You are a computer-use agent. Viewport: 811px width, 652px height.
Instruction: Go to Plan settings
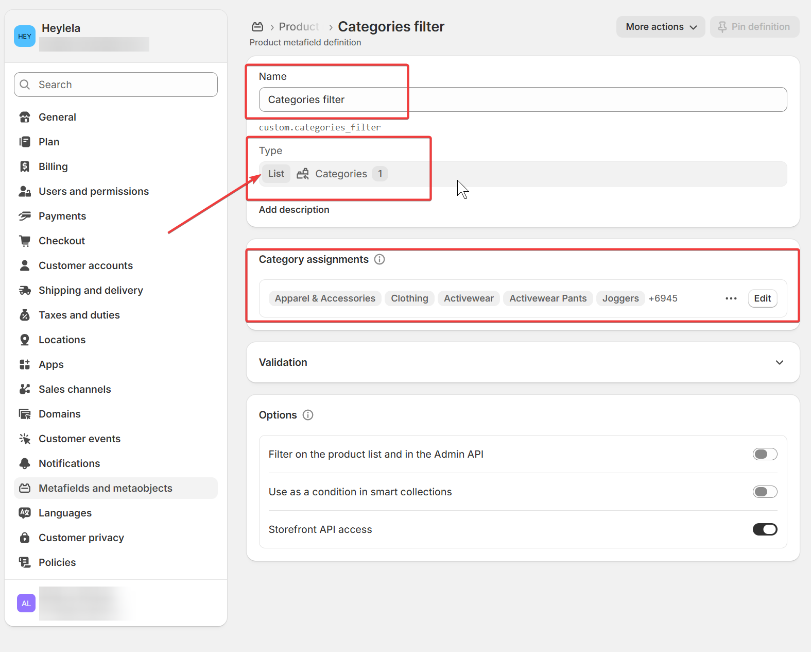(116, 142)
